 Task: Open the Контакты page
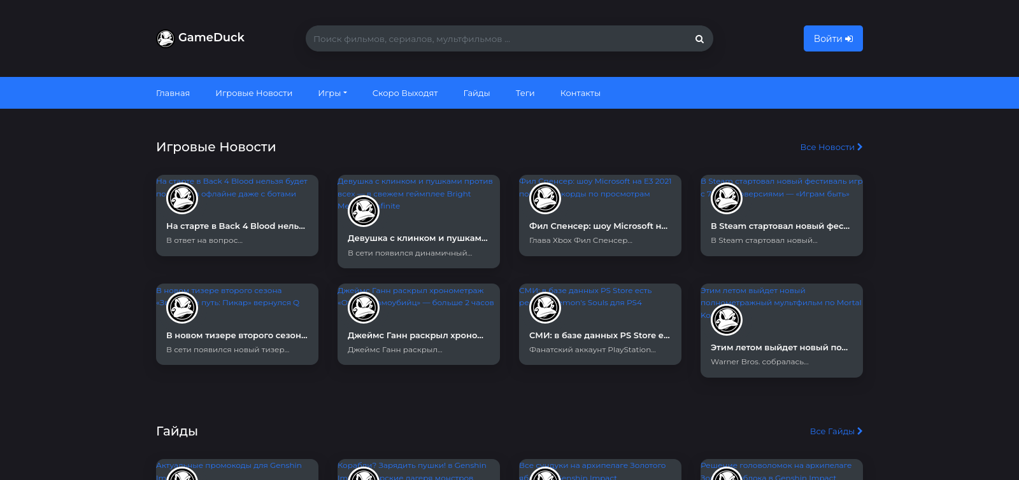tap(580, 93)
